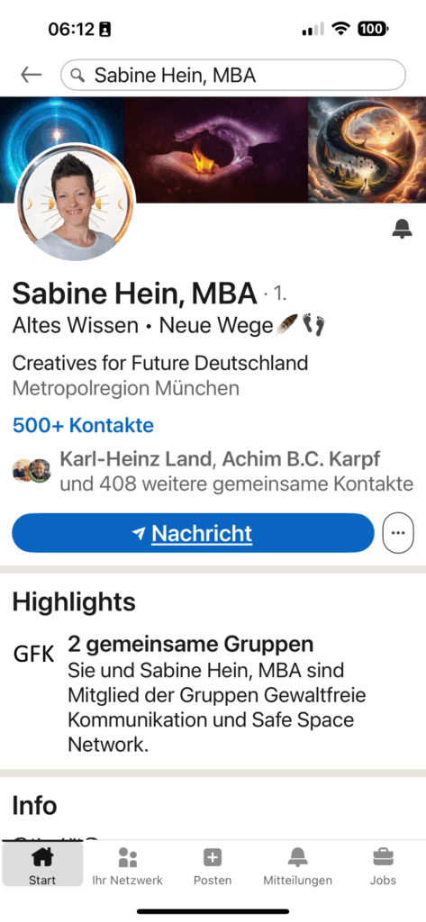
Task: Tap the Posten plus icon
Action: (213, 857)
